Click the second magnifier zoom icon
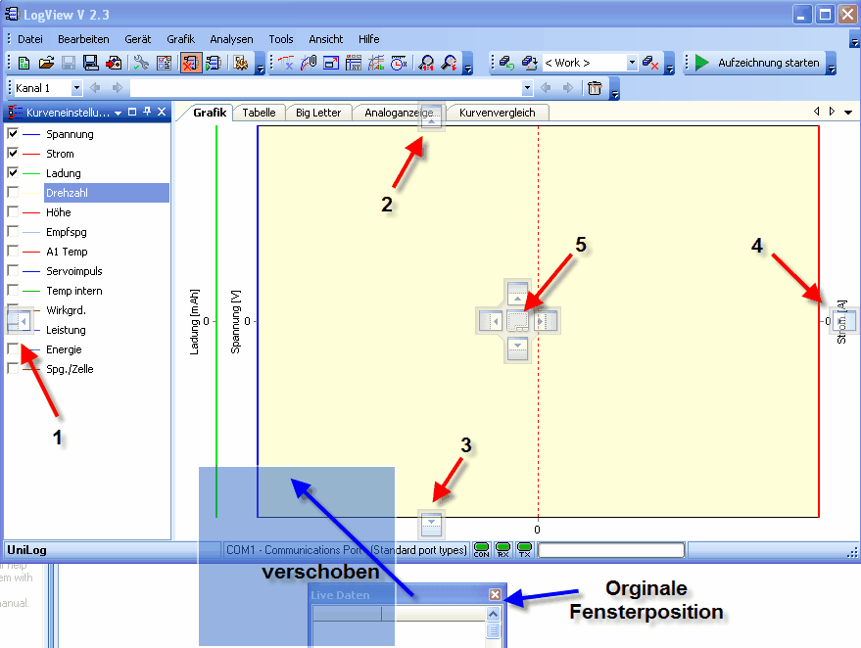Screen dimensions: 861x648 (450, 63)
